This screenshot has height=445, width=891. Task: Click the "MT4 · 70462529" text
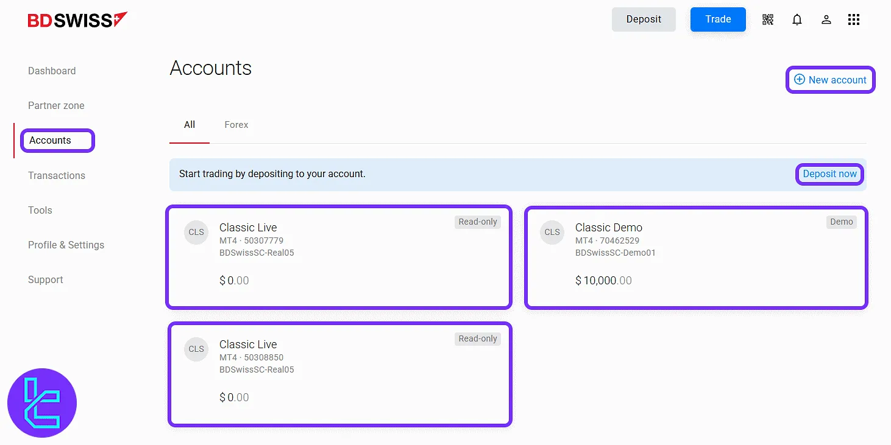point(607,241)
